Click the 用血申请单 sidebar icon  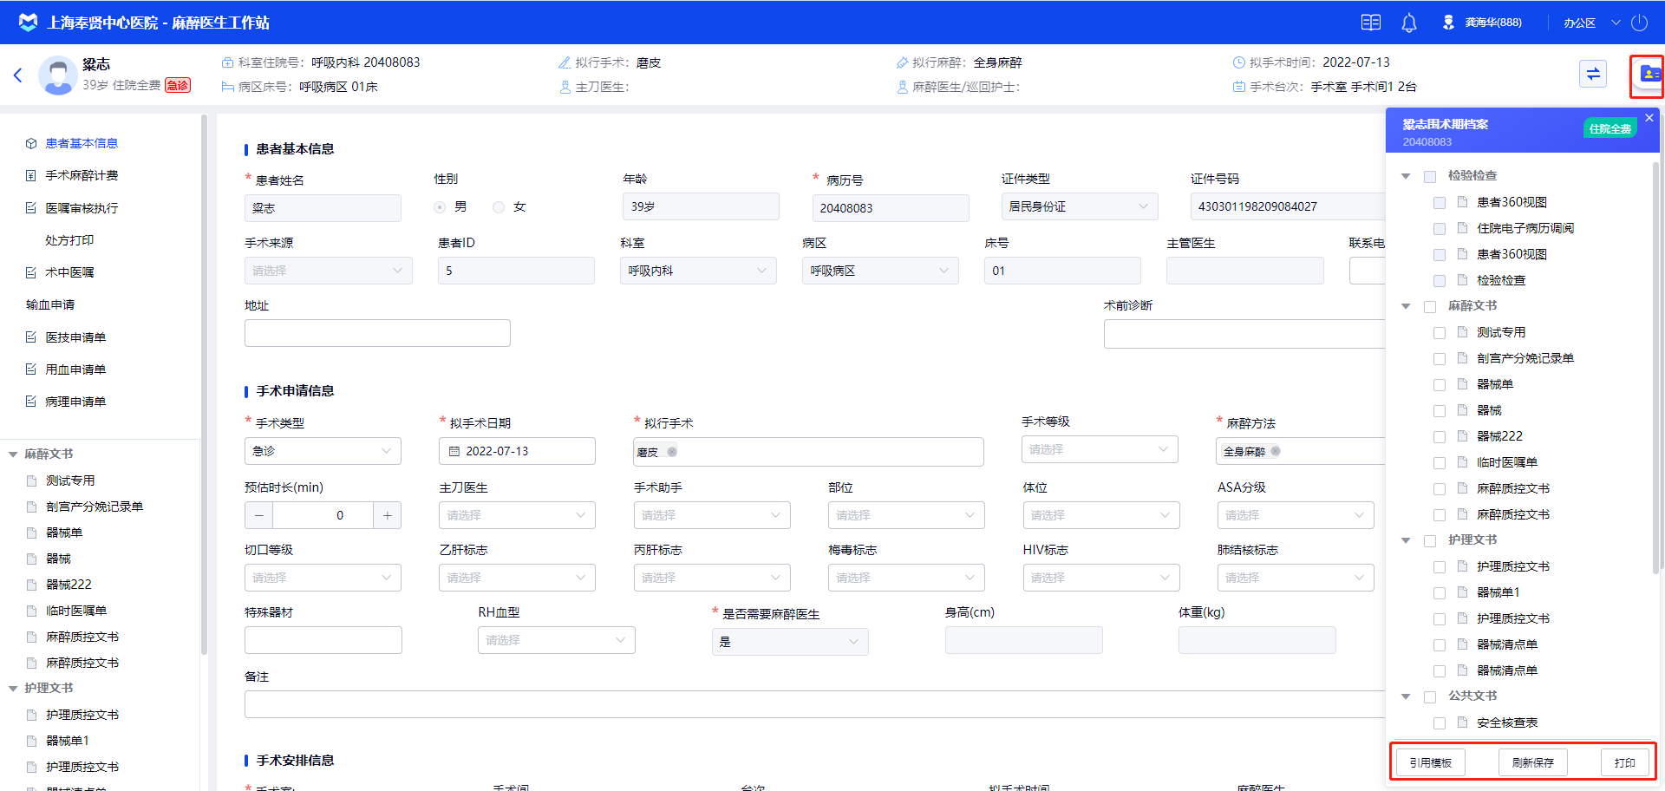coord(31,369)
